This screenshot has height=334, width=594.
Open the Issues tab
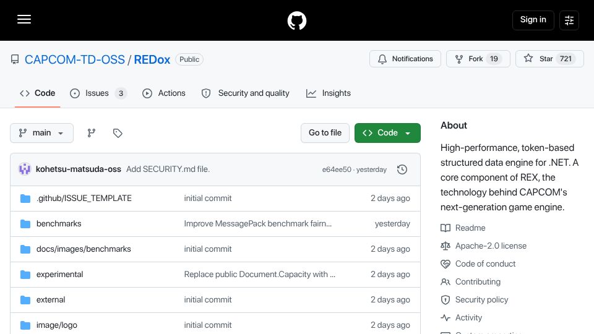(98, 93)
